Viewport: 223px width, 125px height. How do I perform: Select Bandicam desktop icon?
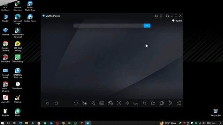pyautogui.click(x=5, y=59)
